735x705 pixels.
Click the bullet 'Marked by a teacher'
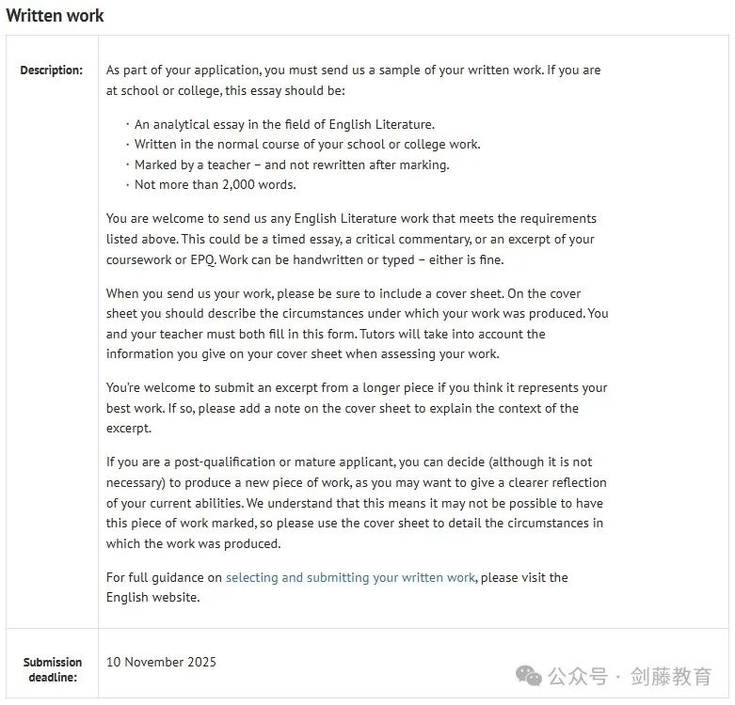pyautogui.click(x=292, y=164)
